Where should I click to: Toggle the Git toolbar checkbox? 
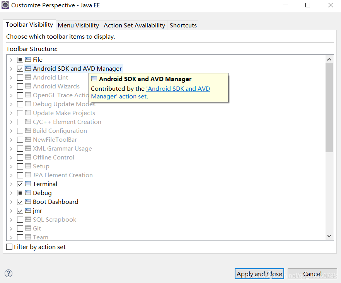click(20, 229)
